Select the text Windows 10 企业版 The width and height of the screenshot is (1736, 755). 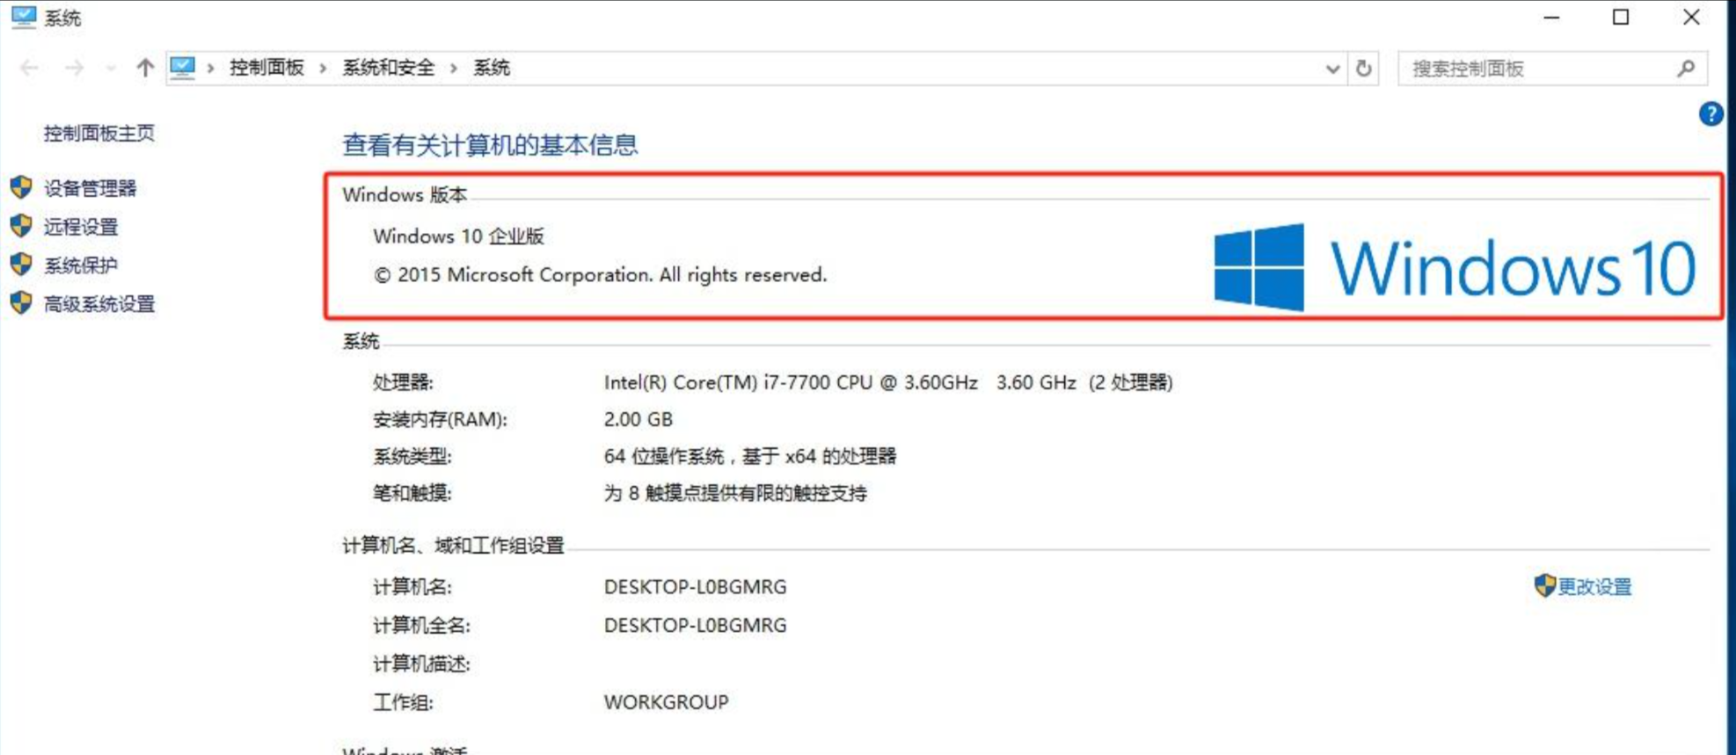[459, 236]
